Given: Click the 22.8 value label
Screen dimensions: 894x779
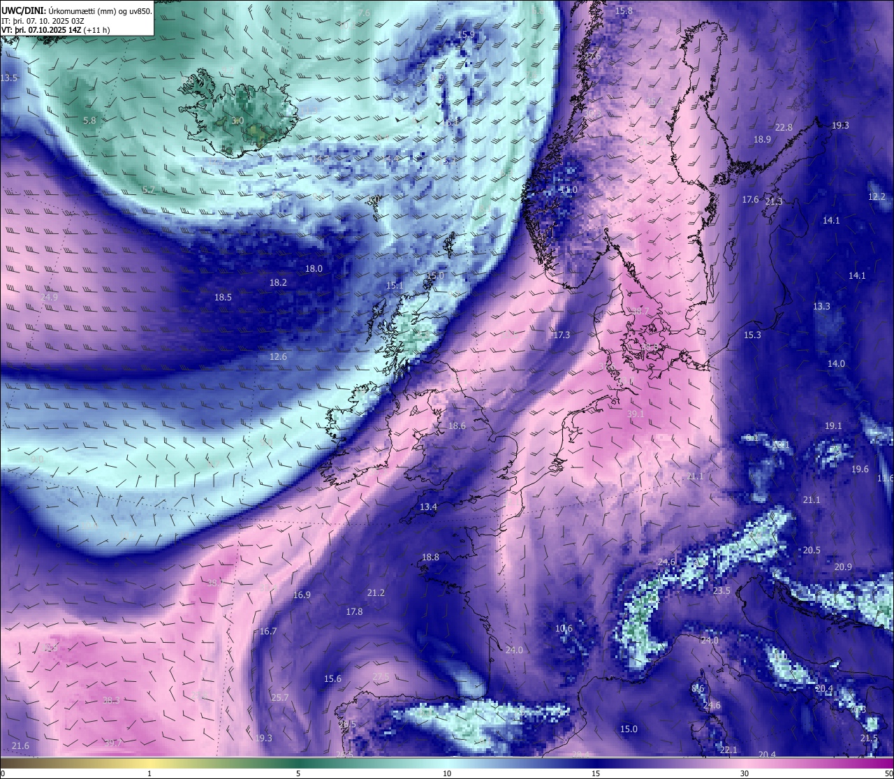Looking at the screenshot, I should click(784, 128).
